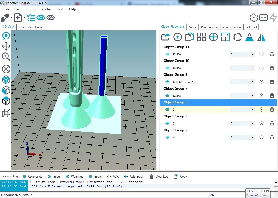Click the Rotate Object icon
The image size is (278, 198).
[x=237, y=37]
